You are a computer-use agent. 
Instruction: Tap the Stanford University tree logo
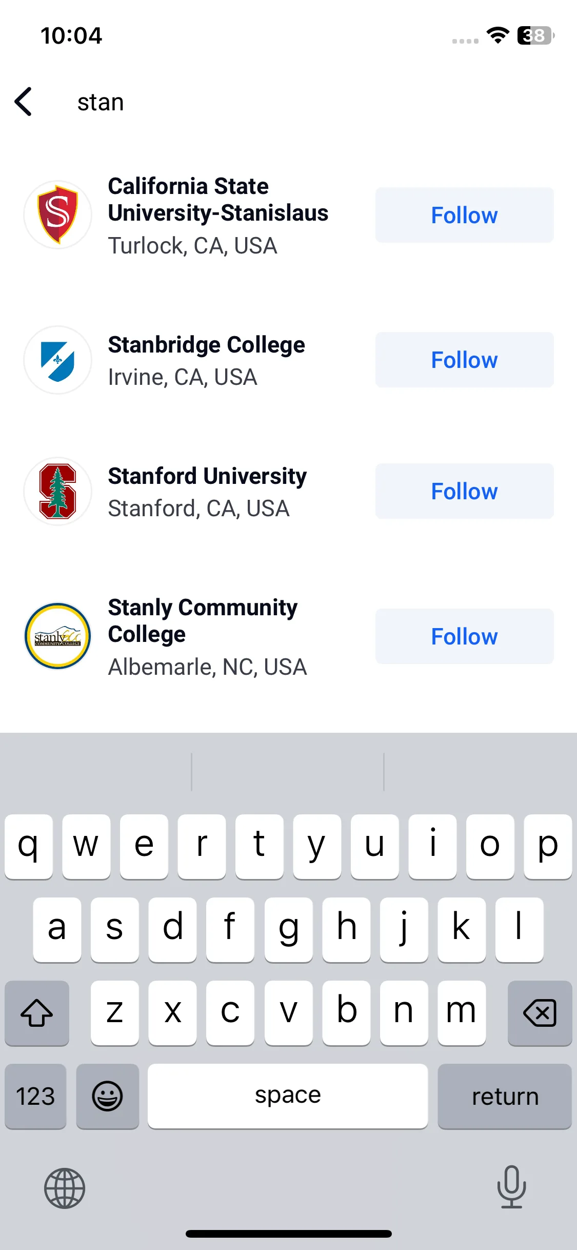[58, 492]
